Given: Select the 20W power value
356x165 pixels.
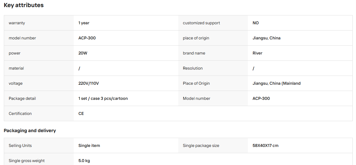Looking at the screenshot, I should click(x=83, y=53).
